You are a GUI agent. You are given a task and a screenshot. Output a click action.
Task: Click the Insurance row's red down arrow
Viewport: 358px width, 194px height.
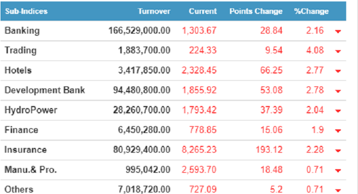[x=338, y=151]
